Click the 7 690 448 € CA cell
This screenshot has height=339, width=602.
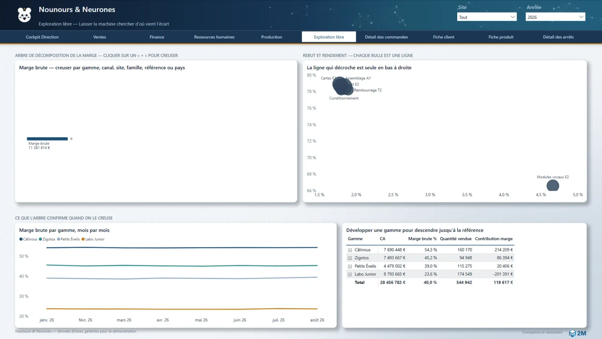click(394, 250)
